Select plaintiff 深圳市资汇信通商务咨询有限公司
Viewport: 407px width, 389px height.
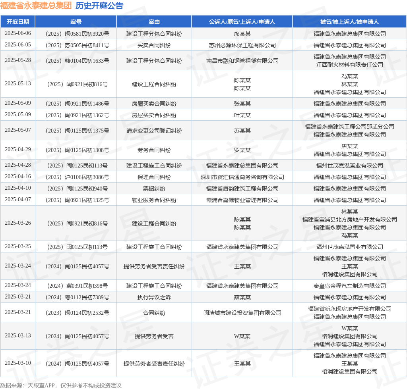pos(242,177)
